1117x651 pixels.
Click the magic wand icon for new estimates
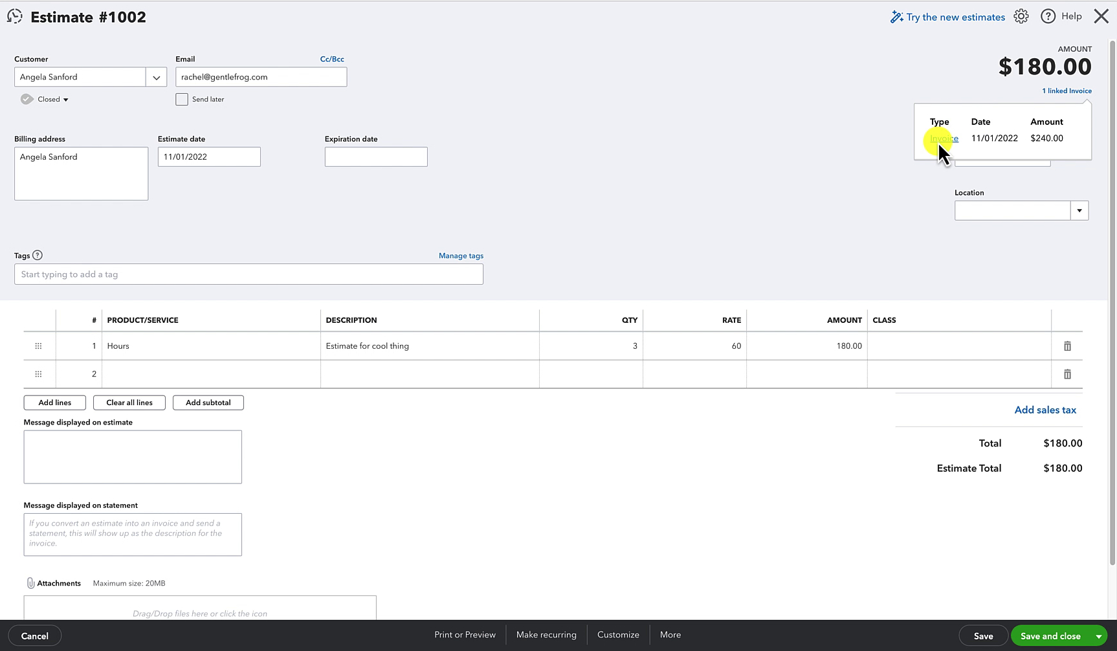(x=896, y=16)
